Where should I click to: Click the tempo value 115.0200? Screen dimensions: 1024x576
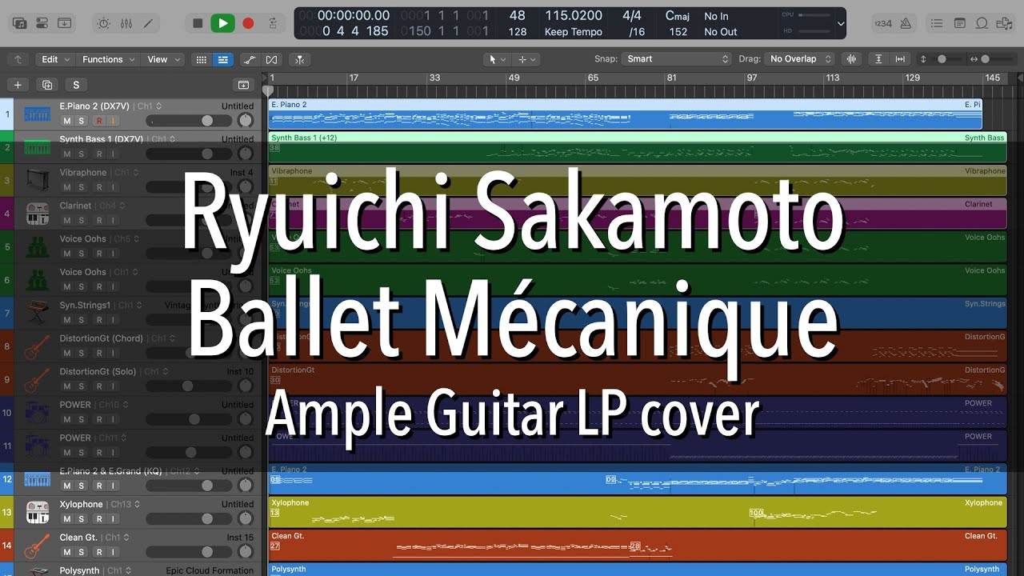coord(573,15)
